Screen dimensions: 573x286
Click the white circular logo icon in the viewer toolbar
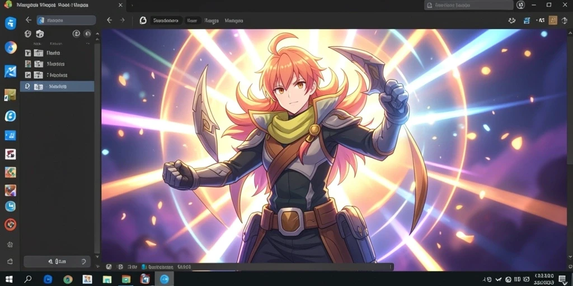pyautogui.click(x=143, y=21)
